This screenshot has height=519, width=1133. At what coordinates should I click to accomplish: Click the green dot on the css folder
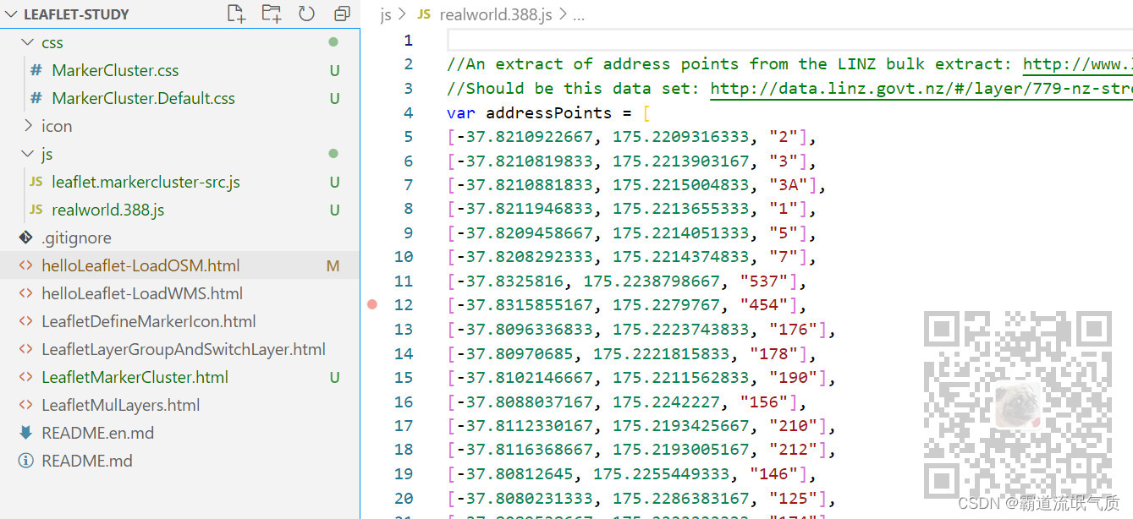(x=333, y=41)
